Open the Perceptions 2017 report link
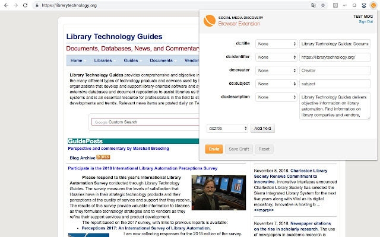This screenshot has width=380, height=237. [146, 228]
